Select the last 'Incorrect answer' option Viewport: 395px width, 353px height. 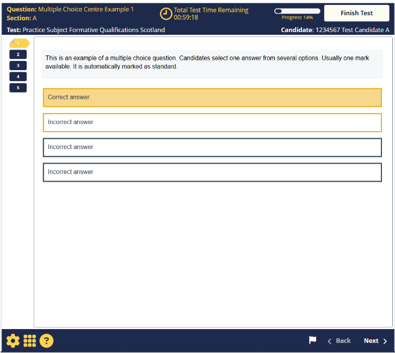tap(212, 172)
